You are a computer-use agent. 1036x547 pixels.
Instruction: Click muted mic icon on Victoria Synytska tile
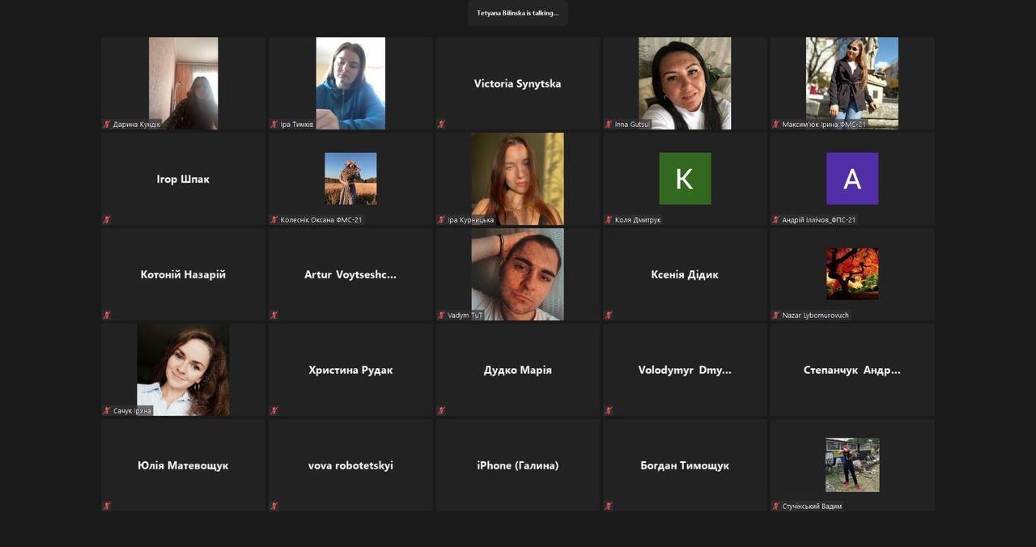pos(441,124)
